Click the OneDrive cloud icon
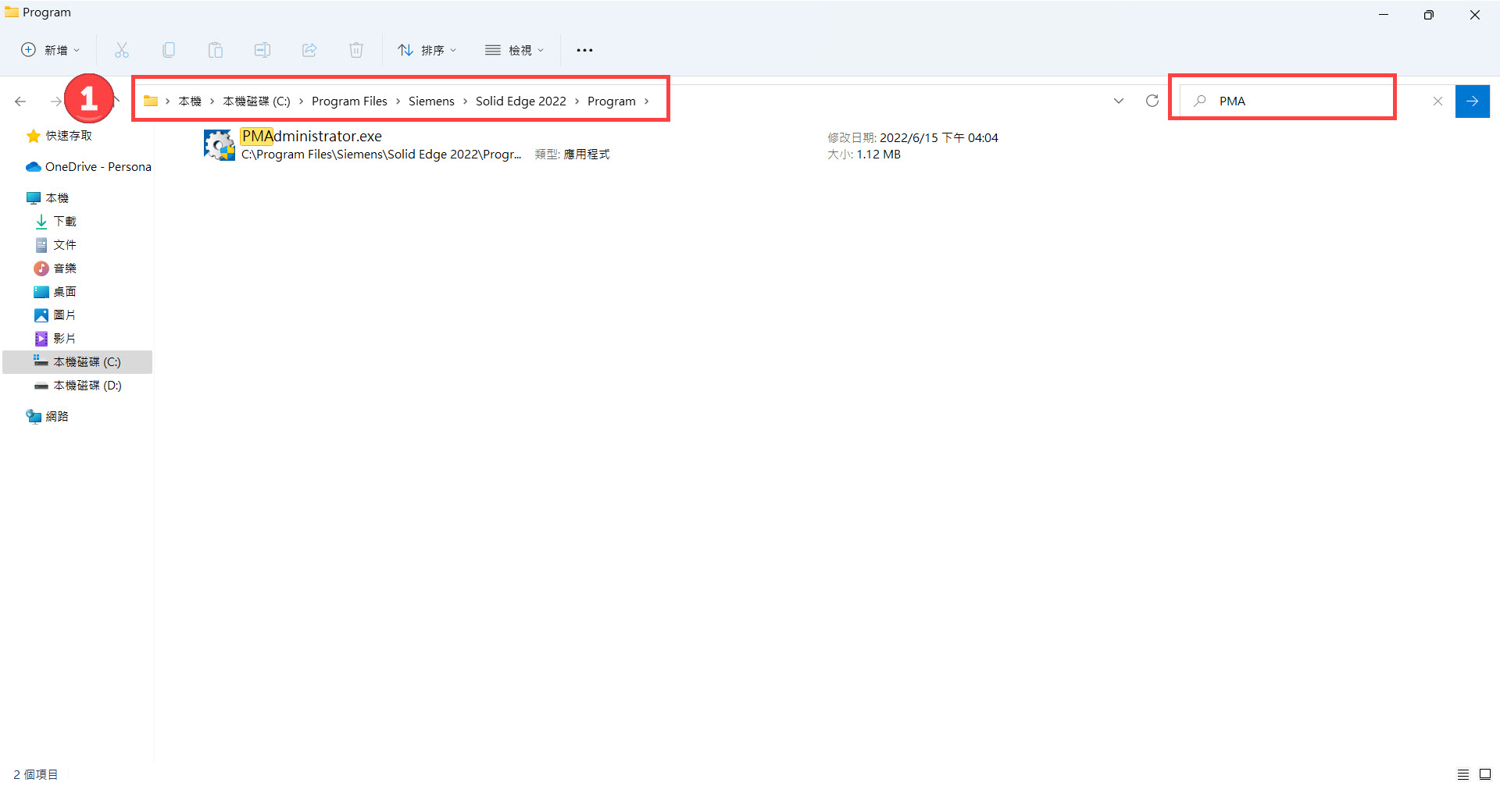This screenshot has height=786, width=1500. (x=34, y=167)
